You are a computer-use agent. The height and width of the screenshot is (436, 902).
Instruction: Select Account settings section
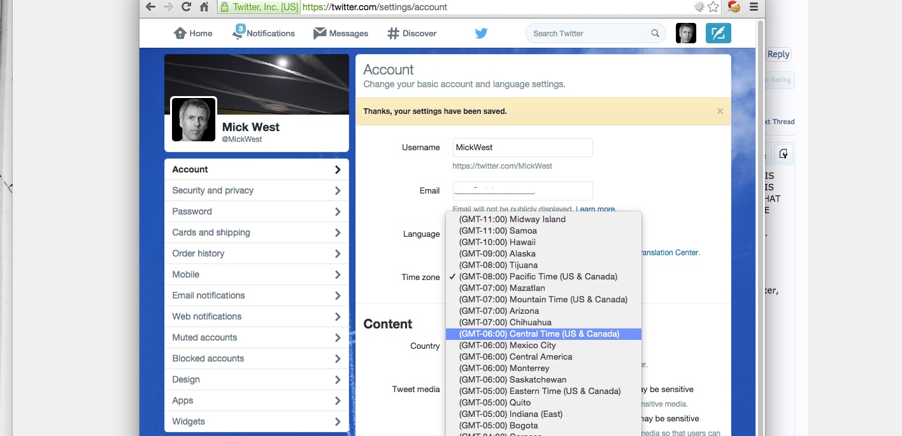pyautogui.click(x=257, y=169)
